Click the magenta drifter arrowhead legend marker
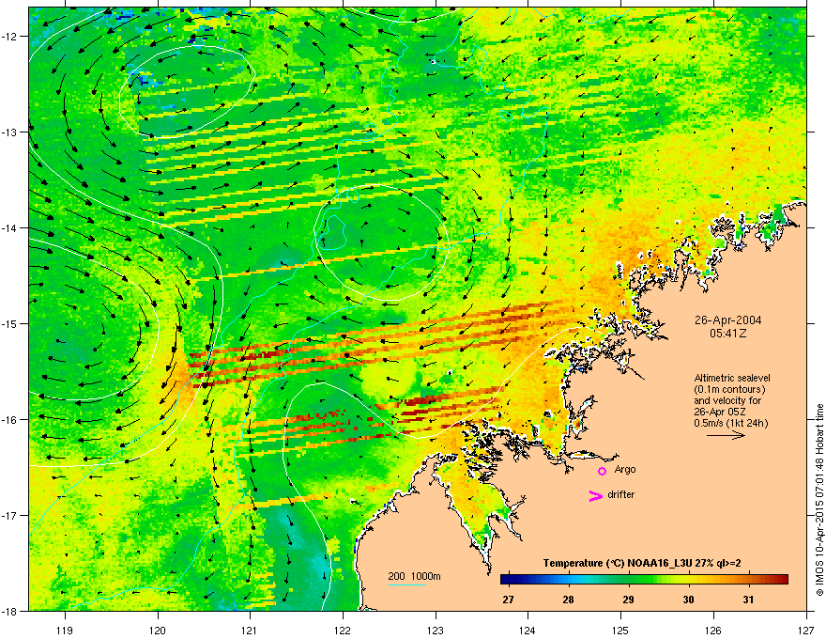 click(595, 495)
